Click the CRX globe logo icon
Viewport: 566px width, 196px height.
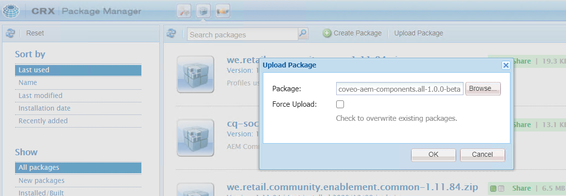pos(11,11)
